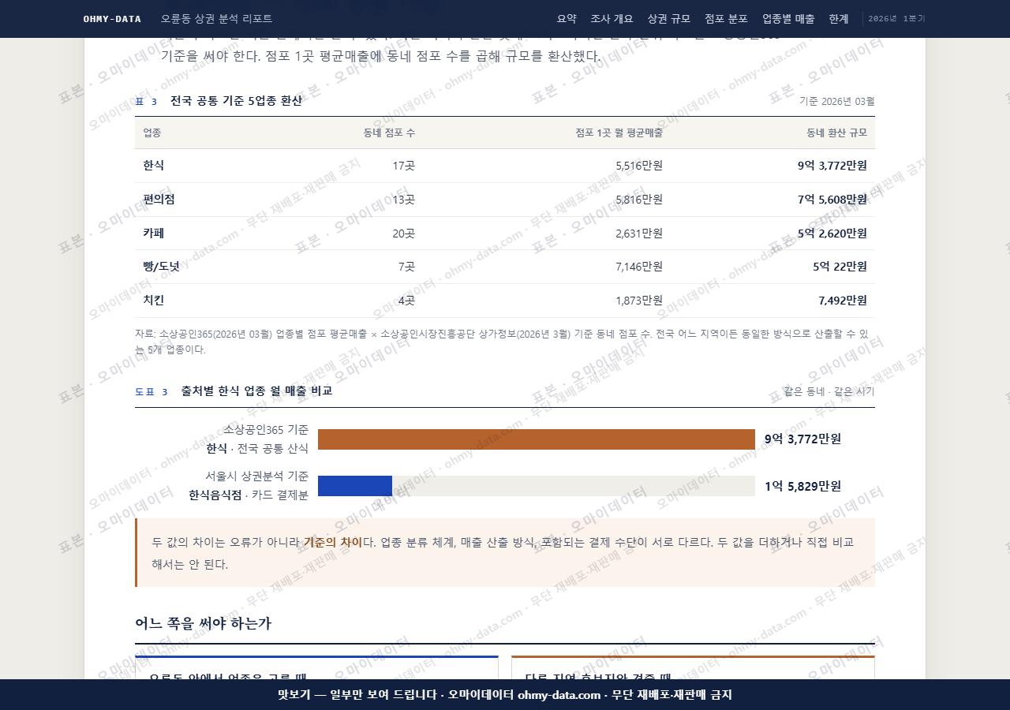The height and width of the screenshot is (710, 1010).
Task: Click the 1,873만원 average sales cell
Action: (639, 301)
